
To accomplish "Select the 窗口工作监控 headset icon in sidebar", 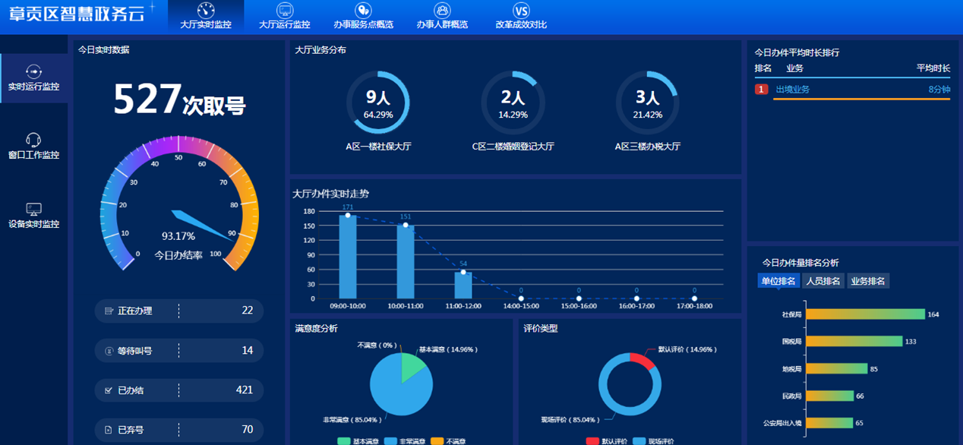I will 33,140.
